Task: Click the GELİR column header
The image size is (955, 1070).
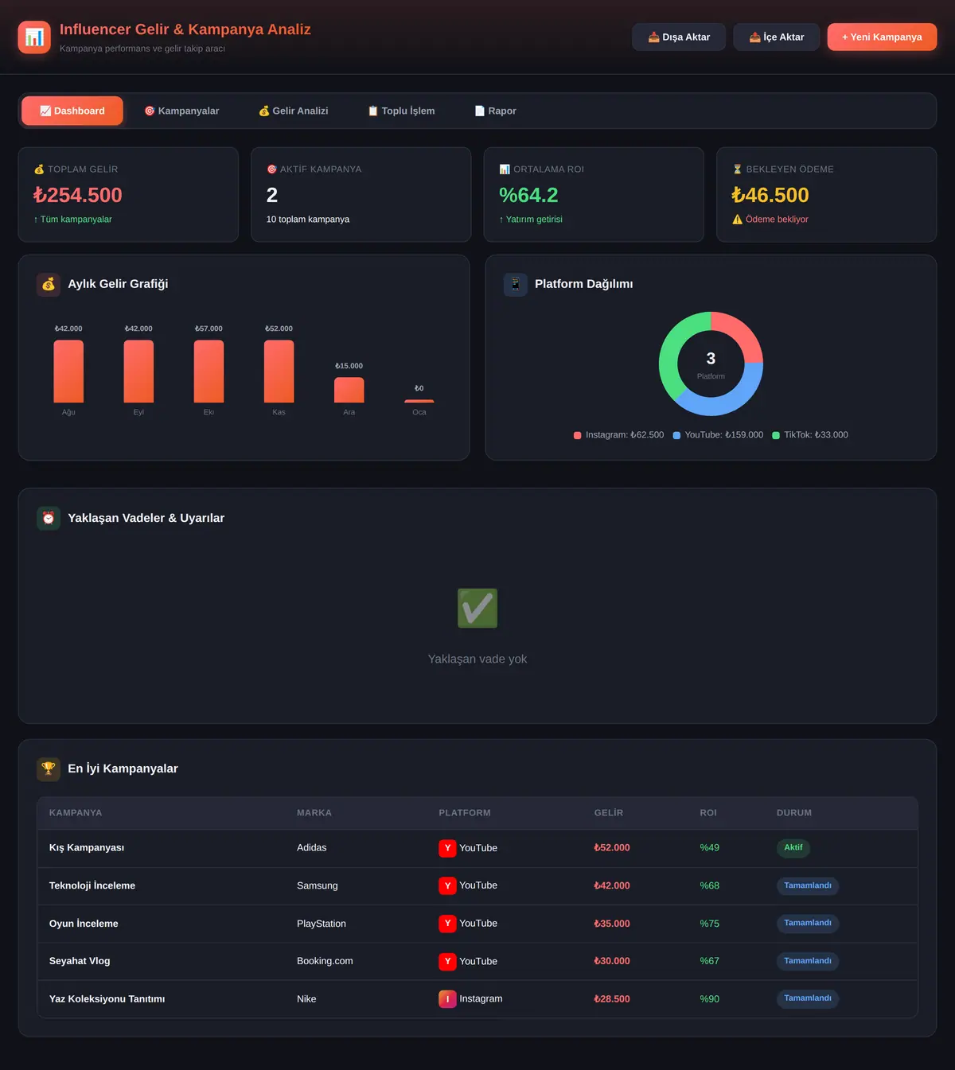Action: (609, 813)
